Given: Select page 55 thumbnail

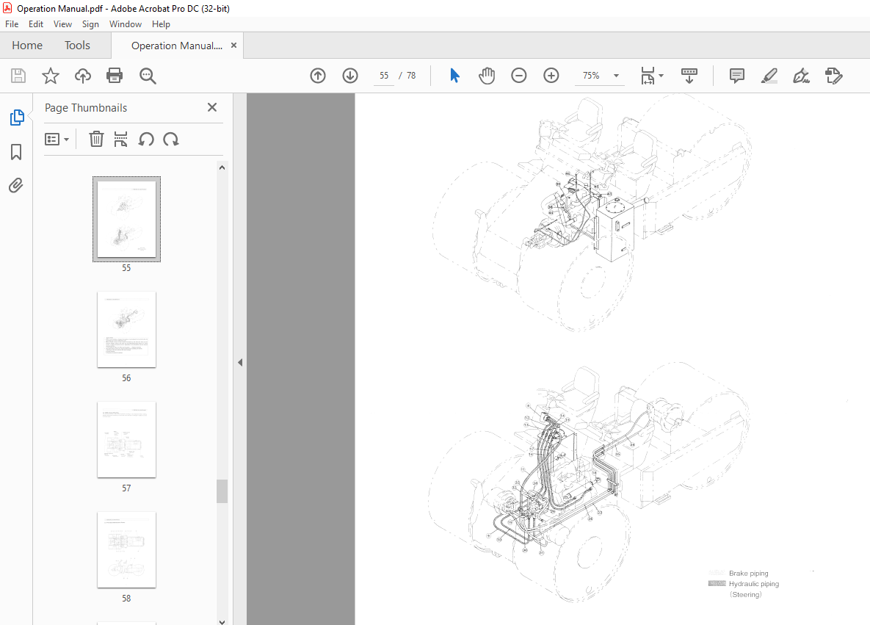Looking at the screenshot, I should tap(126, 219).
